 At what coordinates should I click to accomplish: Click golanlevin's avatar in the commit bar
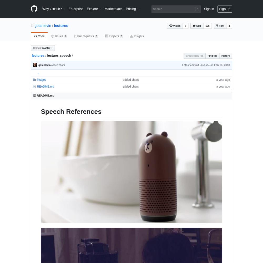[35, 65]
